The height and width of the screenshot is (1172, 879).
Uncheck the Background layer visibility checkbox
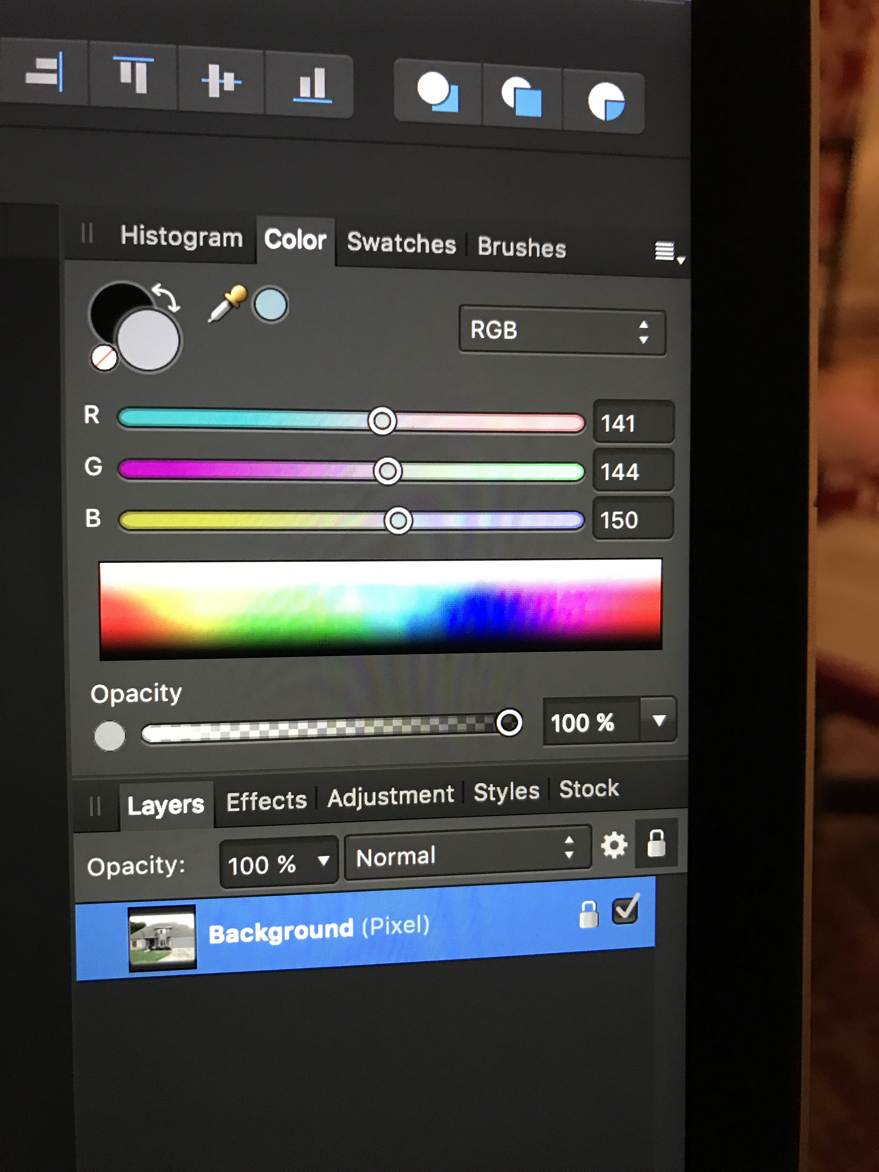[625, 911]
